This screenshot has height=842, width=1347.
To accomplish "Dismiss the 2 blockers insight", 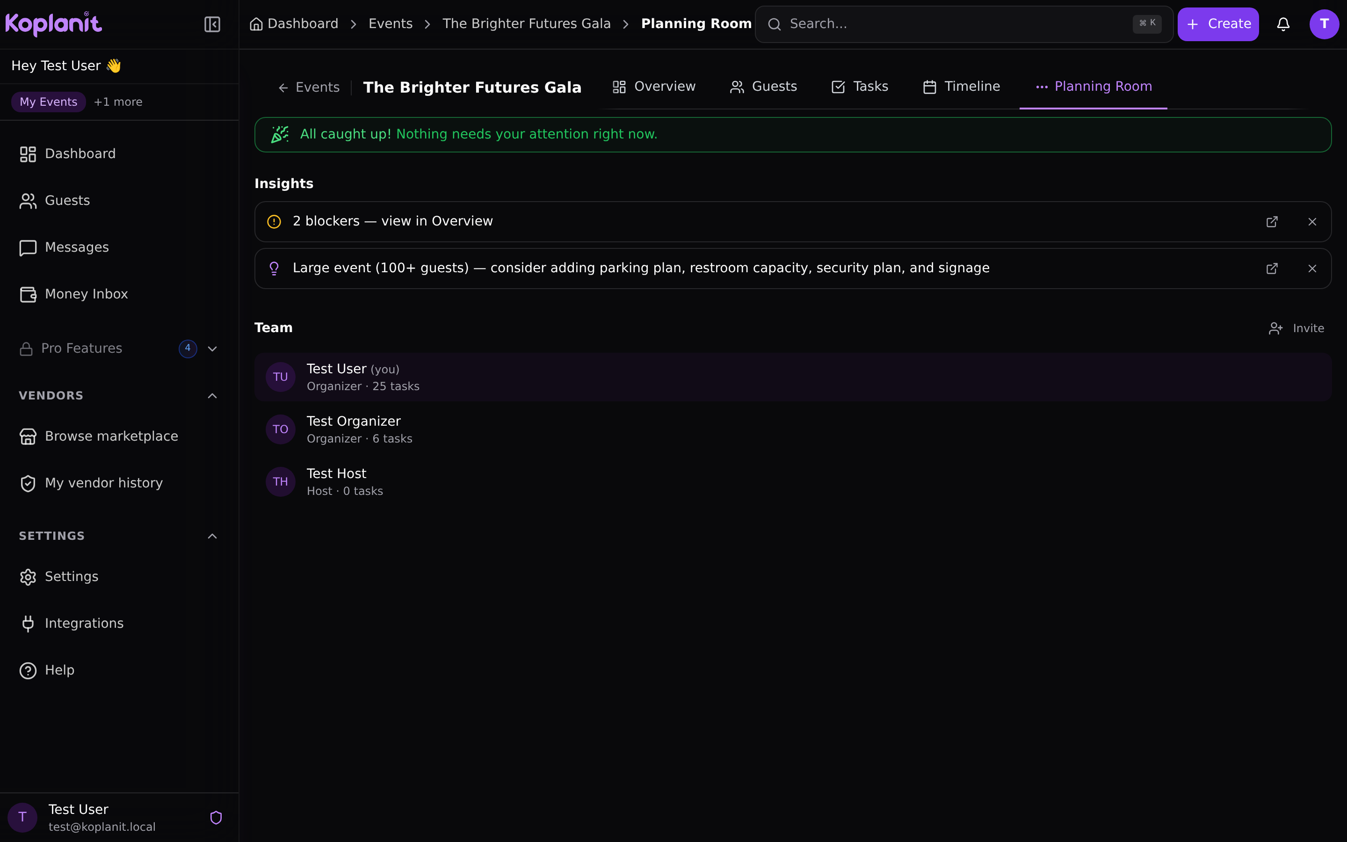I will tap(1312, 222).
